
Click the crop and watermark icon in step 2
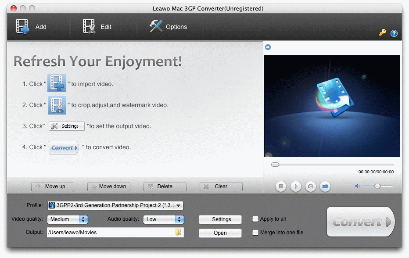coord(57,104)
